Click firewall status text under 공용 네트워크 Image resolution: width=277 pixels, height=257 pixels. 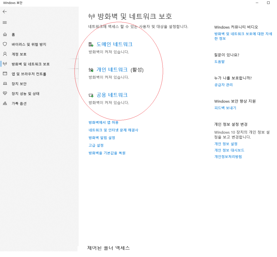(x=109, y=103)
